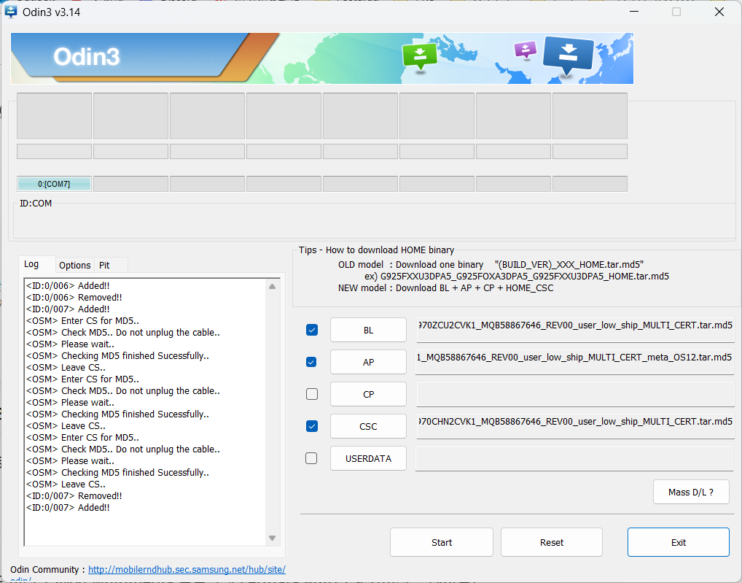The width and height of the screenshot is (742, 583).
Task: Click the example G925FXXU3DPA5 filename text
Action: [525, 276]
